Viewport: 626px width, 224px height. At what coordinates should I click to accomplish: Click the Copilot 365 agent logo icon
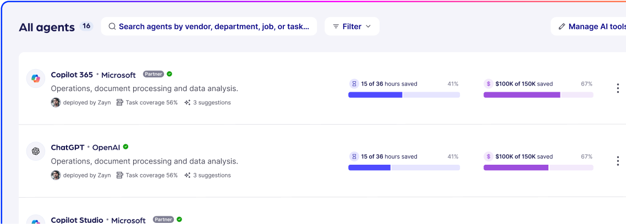[36, 79]
